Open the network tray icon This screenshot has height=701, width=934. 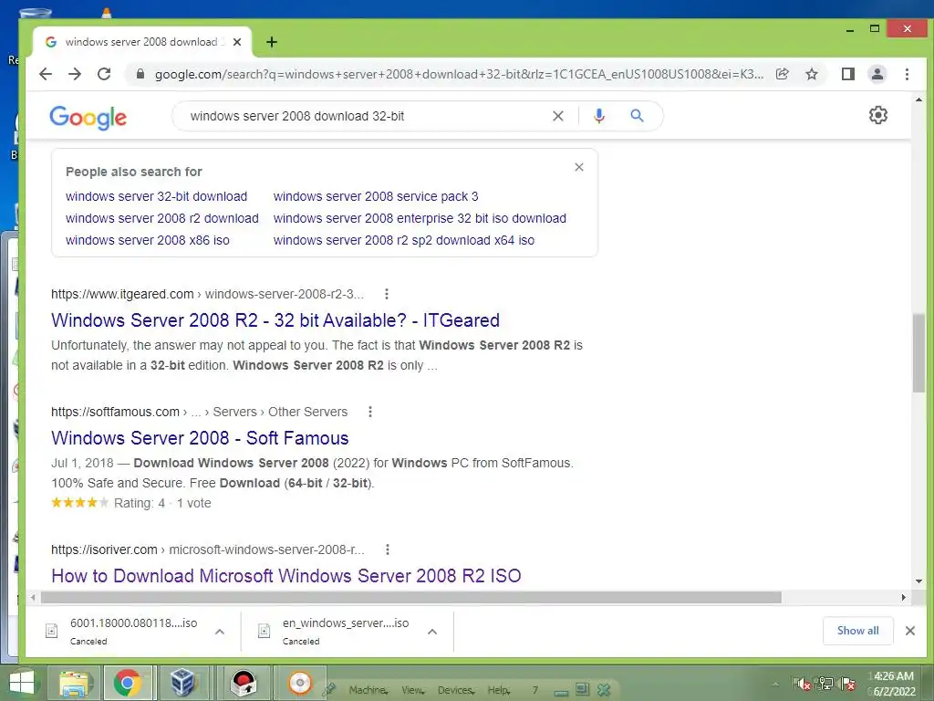pyautogui.click(x=825, y=684)
